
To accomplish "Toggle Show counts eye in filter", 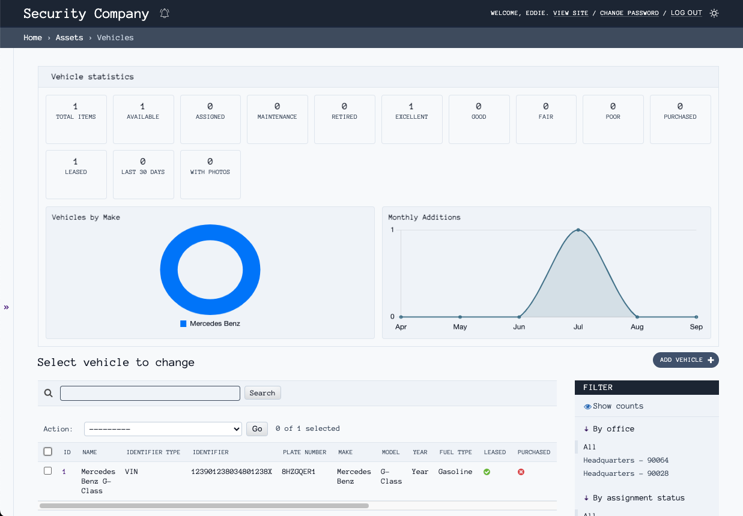I will (588, 406).
